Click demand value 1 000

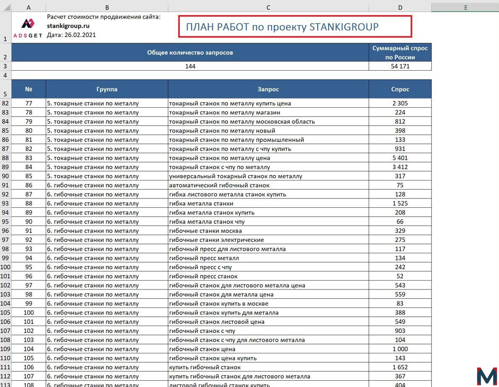click(x=400, y=349)
